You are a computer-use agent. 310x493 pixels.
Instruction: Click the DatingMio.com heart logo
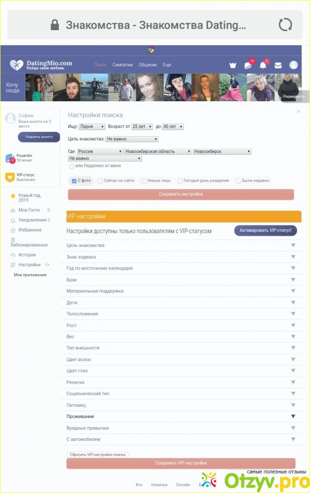click(17, 64)
